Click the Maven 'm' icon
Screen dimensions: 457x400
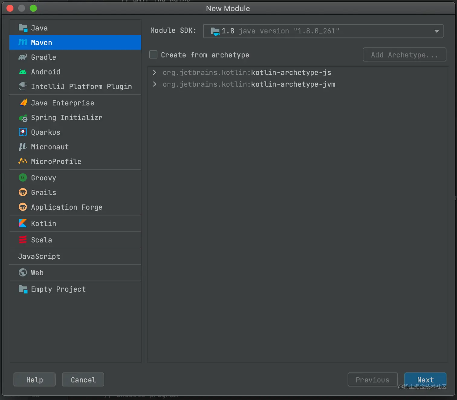coord(23,42)
